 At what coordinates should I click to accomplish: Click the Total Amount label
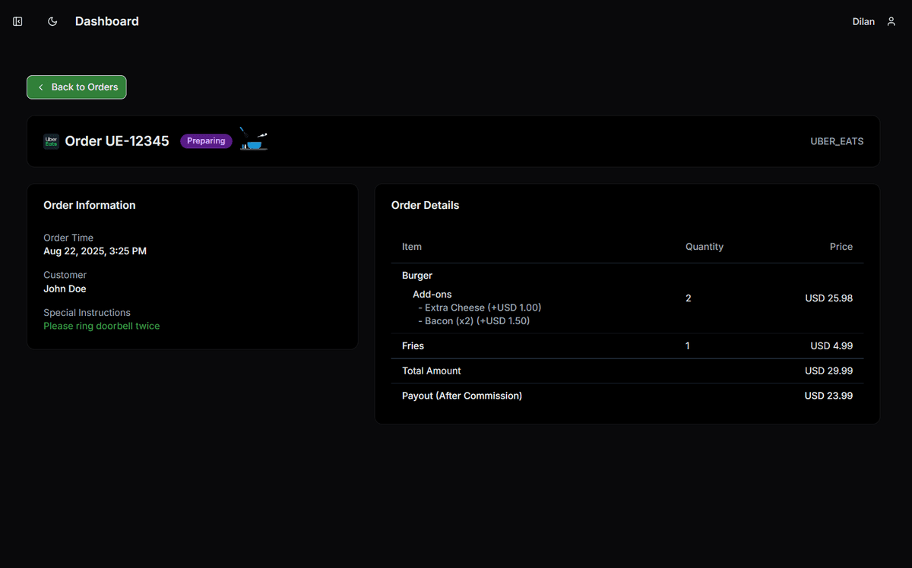click(x=432, y=371)
